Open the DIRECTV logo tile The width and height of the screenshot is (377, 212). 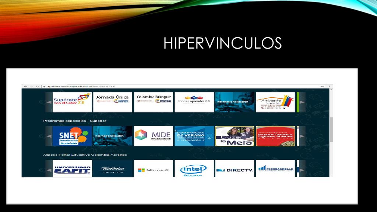click(235, 169)
